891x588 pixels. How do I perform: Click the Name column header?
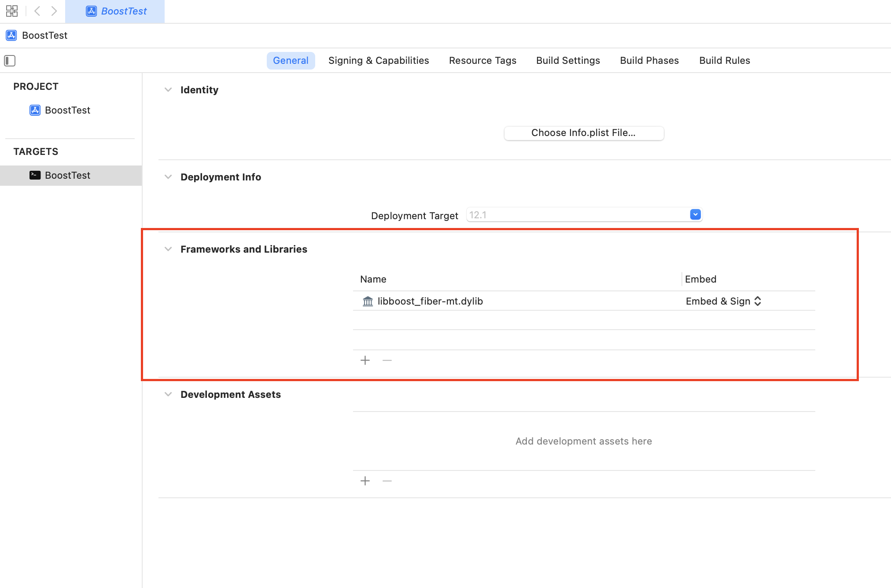(x=373, y=279)
